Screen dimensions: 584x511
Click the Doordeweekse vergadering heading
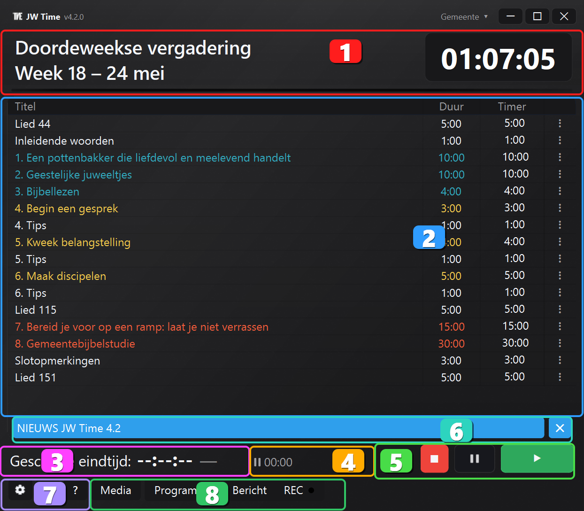coord(133,48)
